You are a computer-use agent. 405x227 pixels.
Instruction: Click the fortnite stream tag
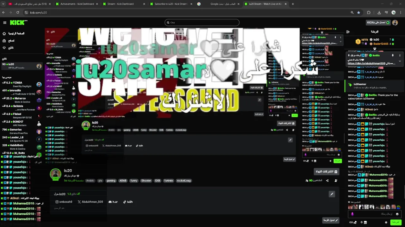point(169,181)
